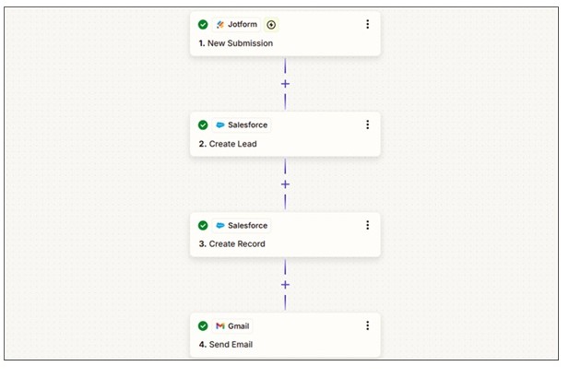Viewport: 569px width, 378px height.
Task: Click the Jotform app icon in step 1
Action: 220,25
